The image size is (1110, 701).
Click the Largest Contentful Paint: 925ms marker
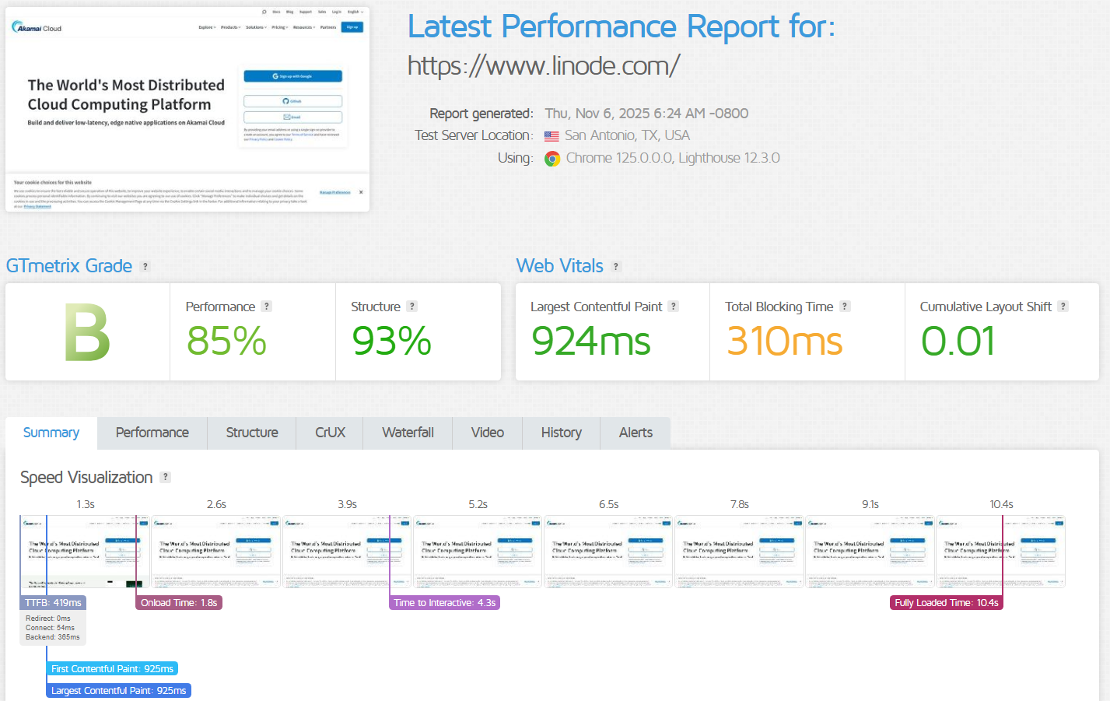point(118,690)
